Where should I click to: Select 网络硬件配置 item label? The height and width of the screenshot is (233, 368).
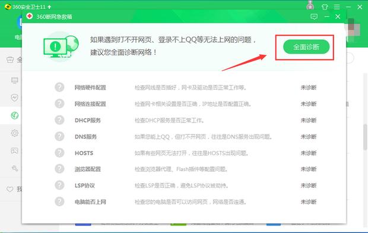(x=90, y=87)
